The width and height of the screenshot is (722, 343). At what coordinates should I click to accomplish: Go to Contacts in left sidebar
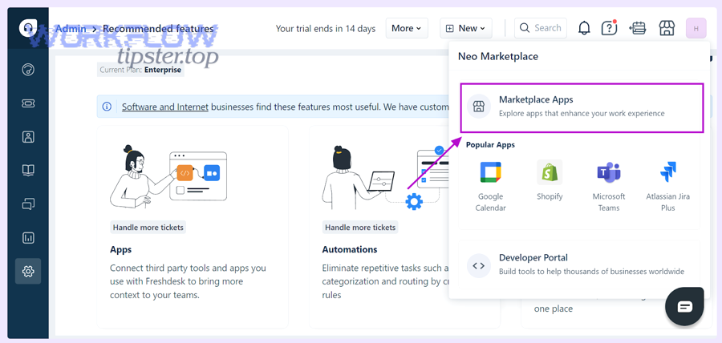pos(28,137)
